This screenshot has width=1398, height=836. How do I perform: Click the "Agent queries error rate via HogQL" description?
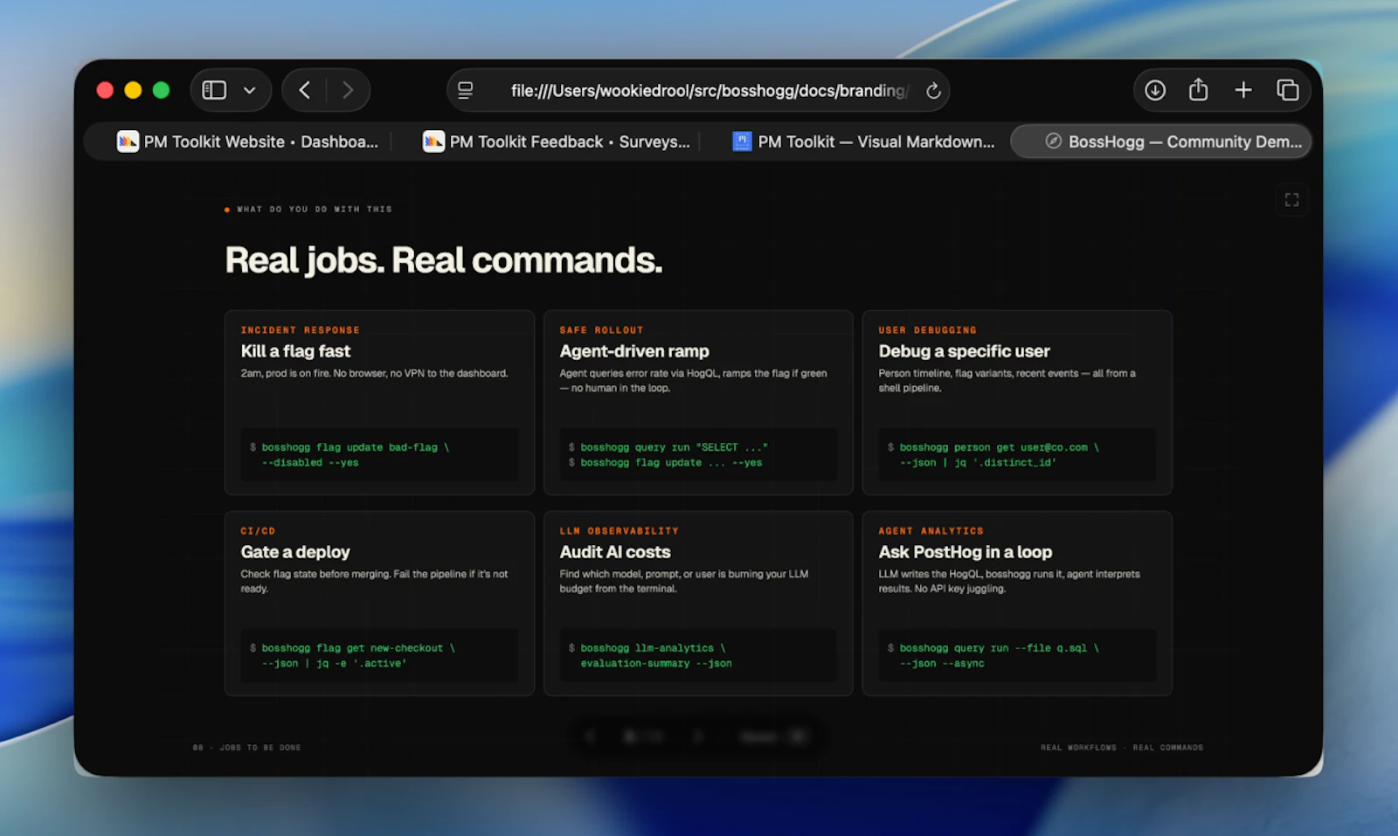[693, 381]
